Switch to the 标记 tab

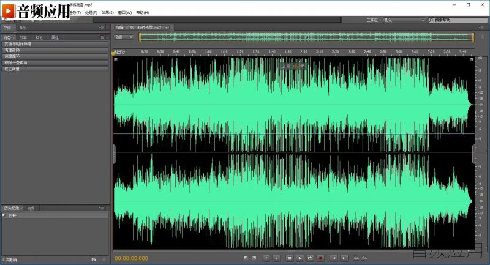pos(39,37)
